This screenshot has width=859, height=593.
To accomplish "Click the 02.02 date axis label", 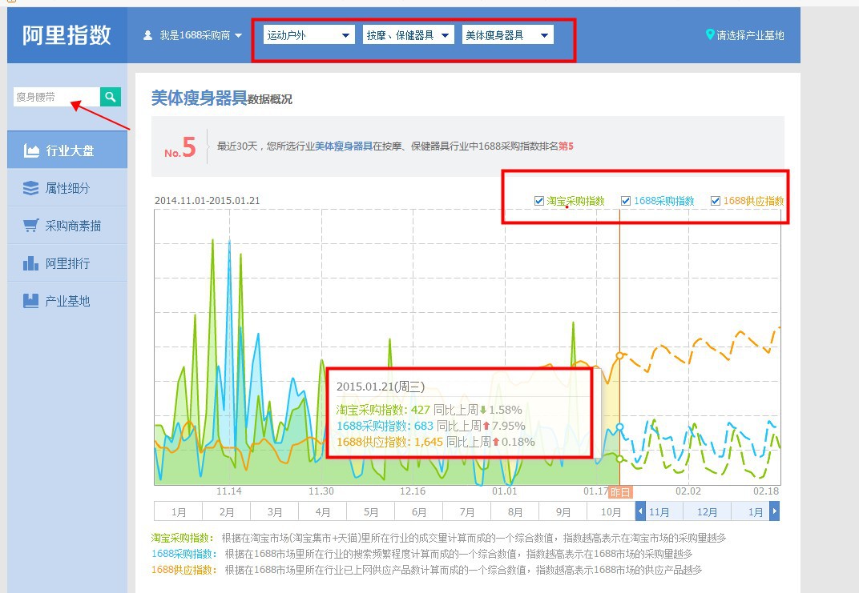I will (x=688, y=491).
